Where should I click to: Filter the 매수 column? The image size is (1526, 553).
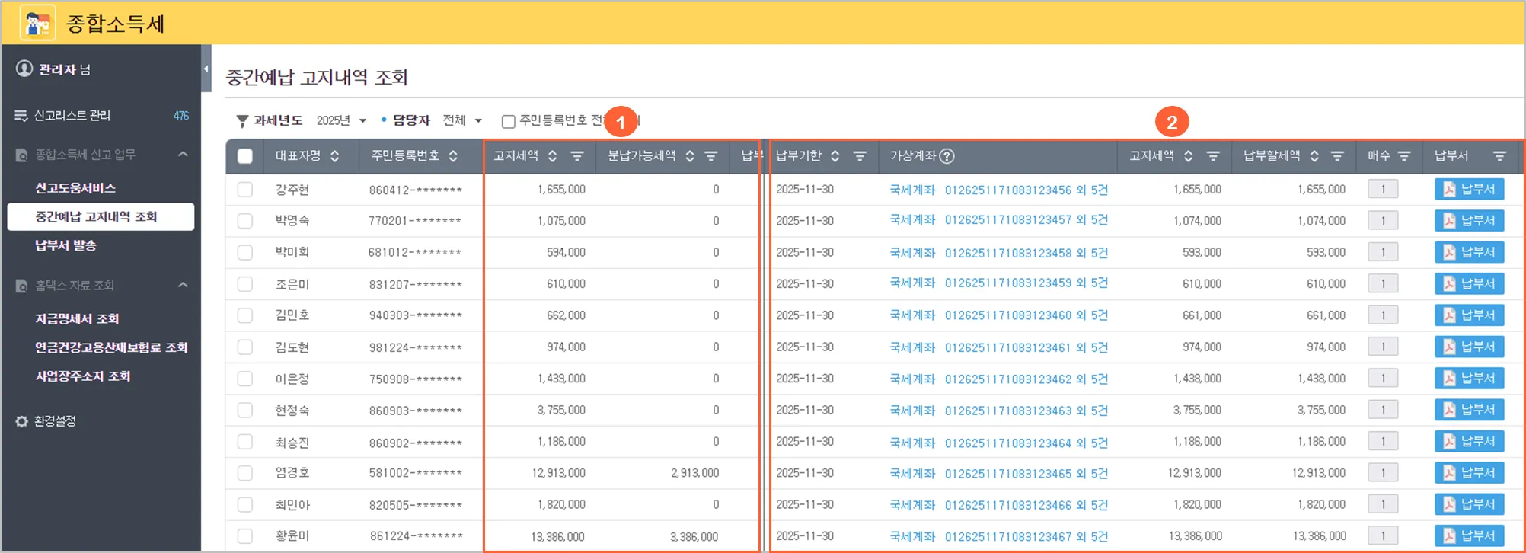point(1405,156)
